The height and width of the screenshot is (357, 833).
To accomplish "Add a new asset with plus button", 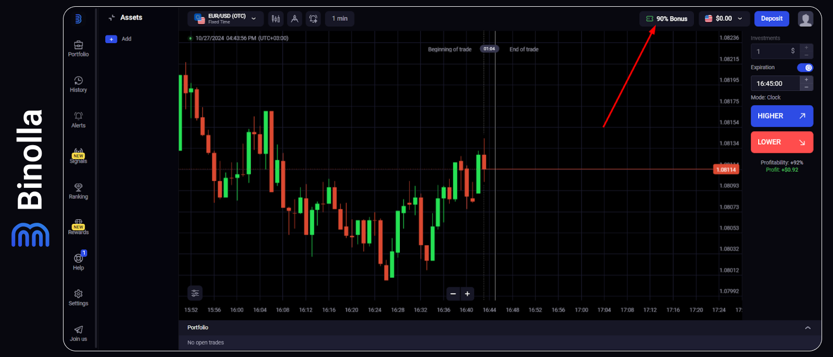I will (111, 39).
